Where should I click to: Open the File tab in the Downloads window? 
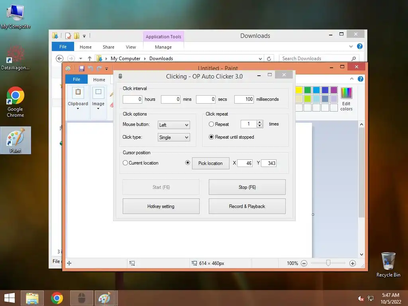63,47
